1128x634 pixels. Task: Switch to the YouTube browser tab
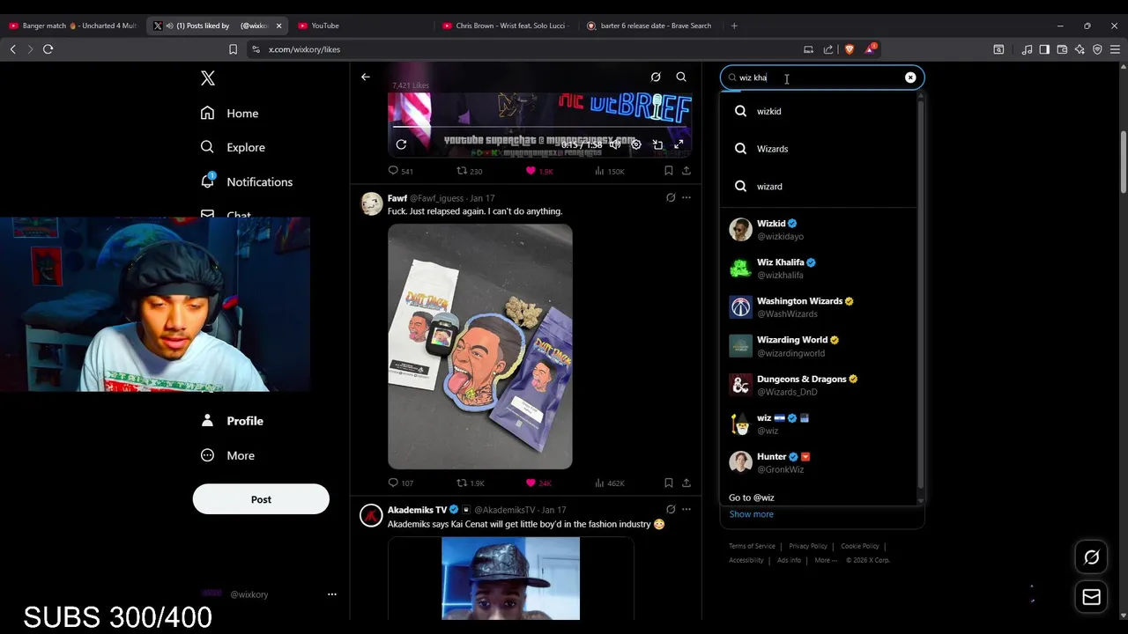tap(361, 26)
